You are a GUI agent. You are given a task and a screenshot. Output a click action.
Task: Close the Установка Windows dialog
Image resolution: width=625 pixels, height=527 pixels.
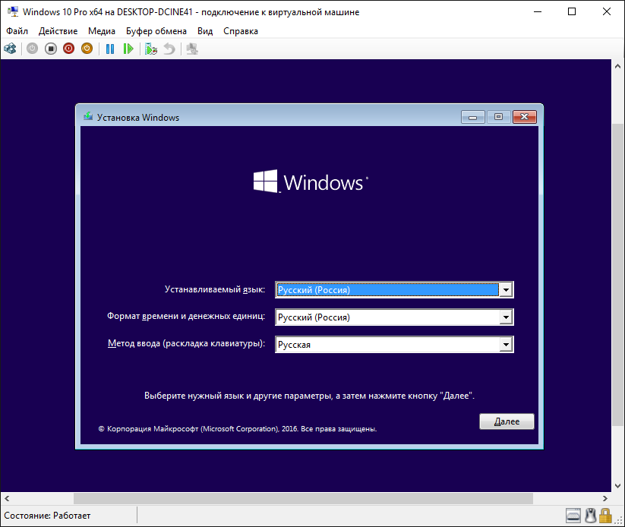click(x=525, y=117)
